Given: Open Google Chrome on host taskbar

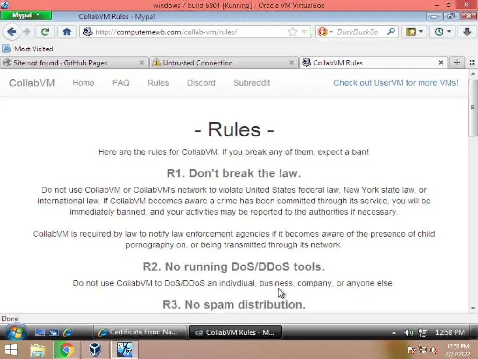Looking at the screenshot, I should tap(66, 350).
